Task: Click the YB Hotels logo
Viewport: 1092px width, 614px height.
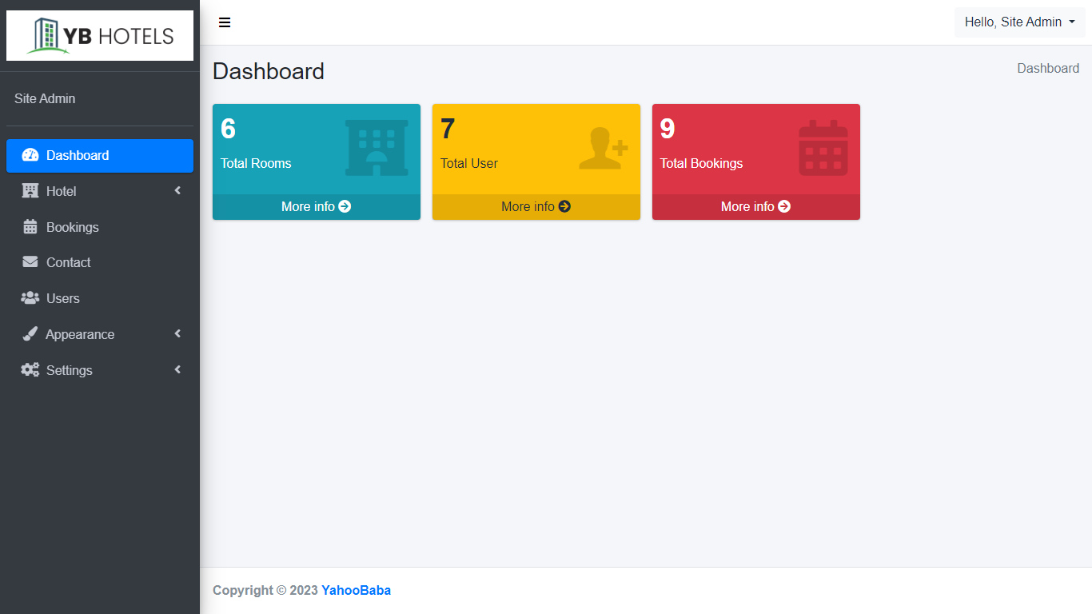Action: [100, 36]
